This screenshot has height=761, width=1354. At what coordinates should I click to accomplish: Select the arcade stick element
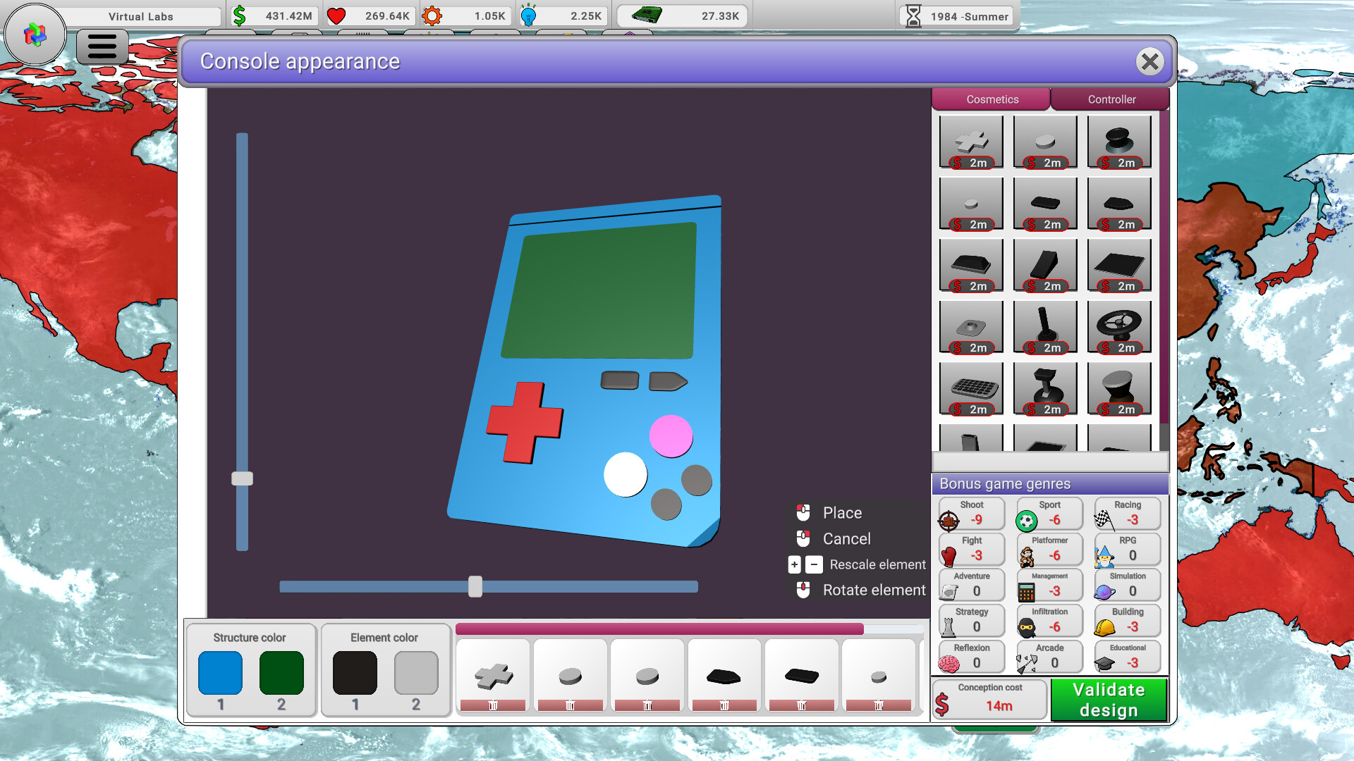pos(1045,388)
